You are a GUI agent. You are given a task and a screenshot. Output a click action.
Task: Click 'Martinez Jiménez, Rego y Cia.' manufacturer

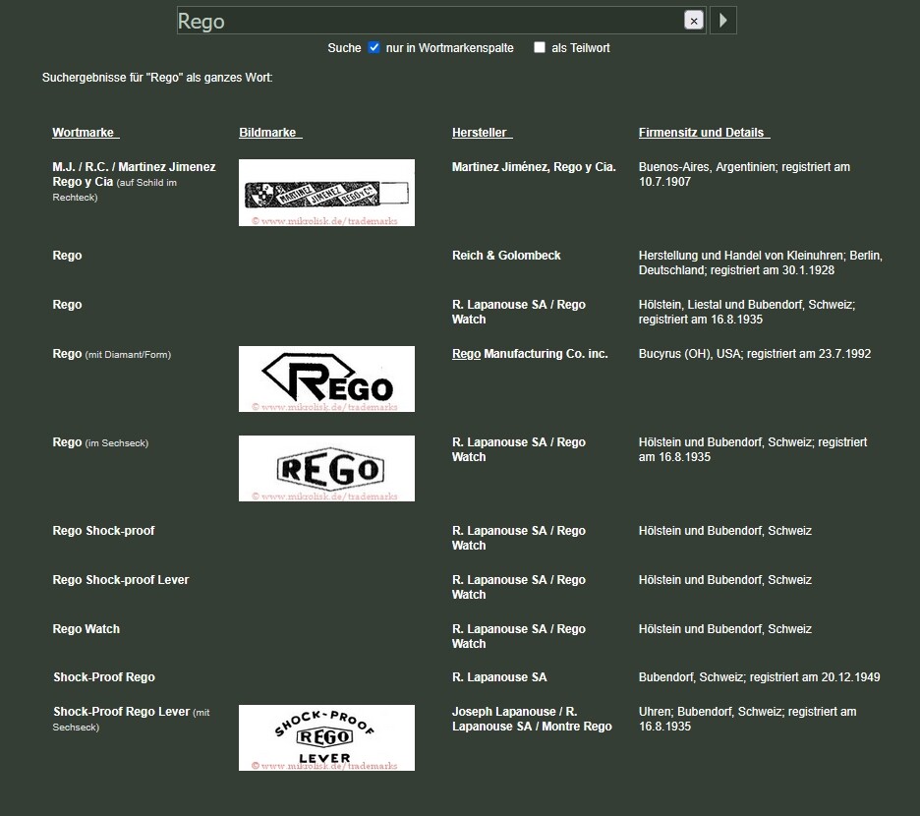[534, 167]
